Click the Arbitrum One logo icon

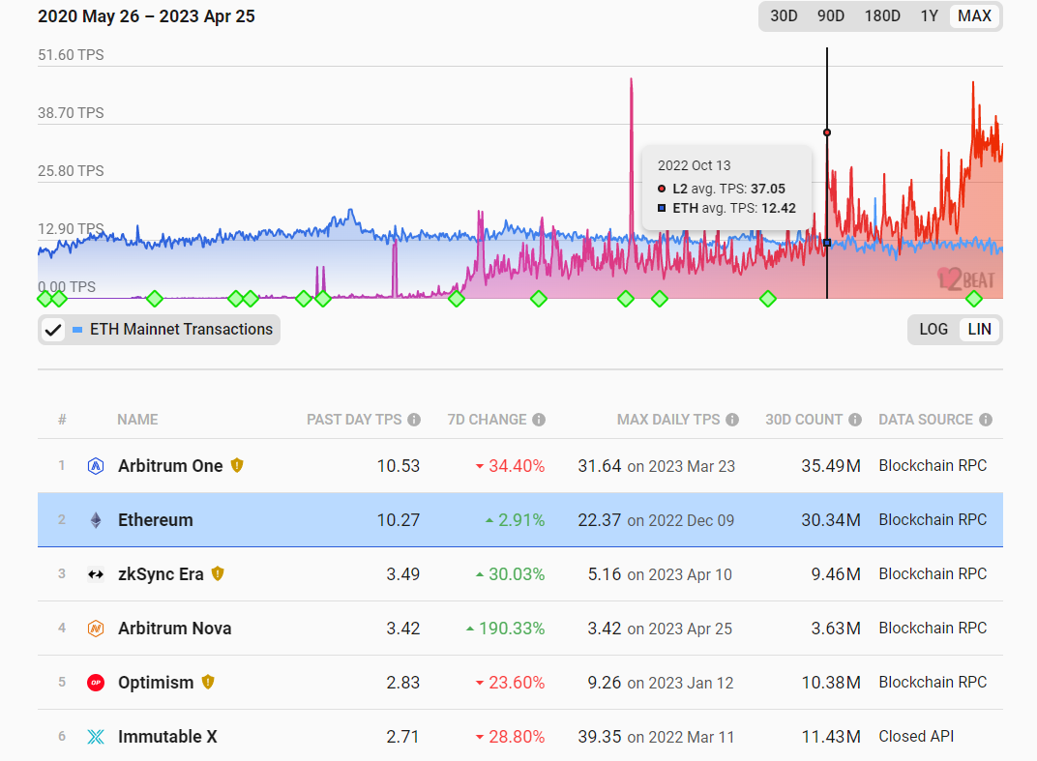[96, 466]
